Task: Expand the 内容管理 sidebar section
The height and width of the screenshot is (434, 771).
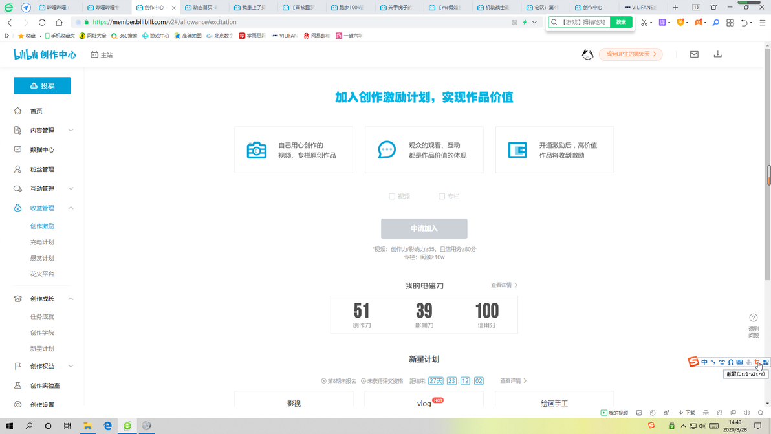Action: (42, 130)
